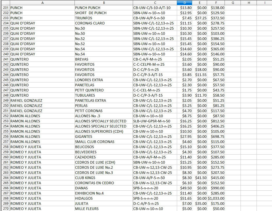Click cell 'SMALL CLUB CORONAS'
The image size is (272, 211).
[104, 142]
